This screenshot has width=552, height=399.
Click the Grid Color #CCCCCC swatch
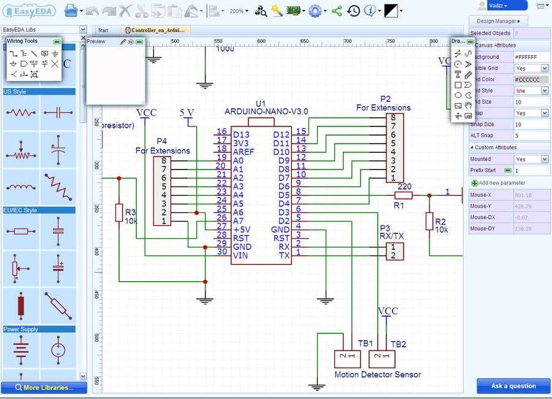pos(531,79)
